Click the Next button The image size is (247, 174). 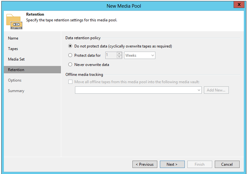coord(172,164)
